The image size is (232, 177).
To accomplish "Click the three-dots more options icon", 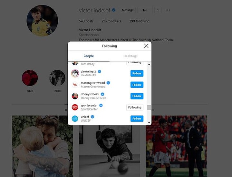I will 168,10.
